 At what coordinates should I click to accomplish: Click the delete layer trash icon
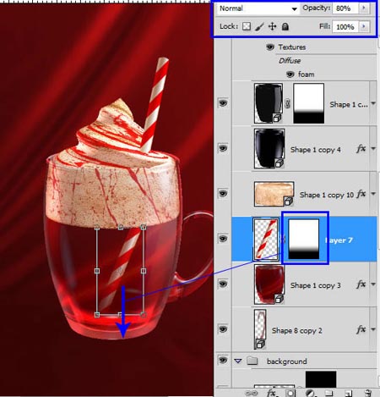(x=367, y=393)
